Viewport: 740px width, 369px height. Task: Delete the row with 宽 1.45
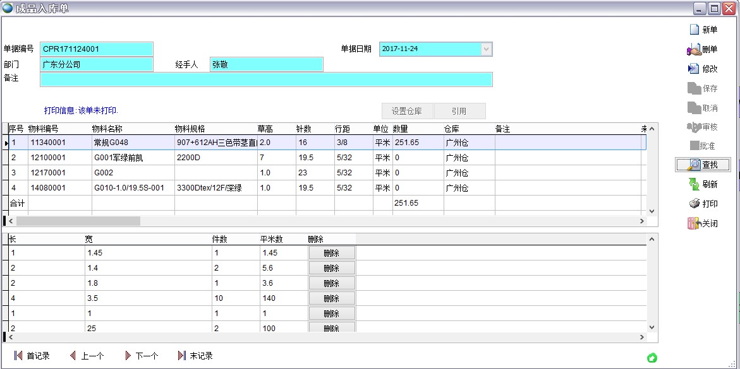click(332, 253)
